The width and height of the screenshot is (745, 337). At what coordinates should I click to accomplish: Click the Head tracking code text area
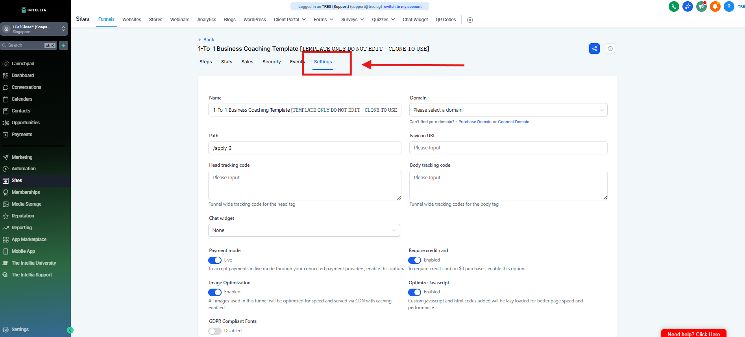[305, 186]
